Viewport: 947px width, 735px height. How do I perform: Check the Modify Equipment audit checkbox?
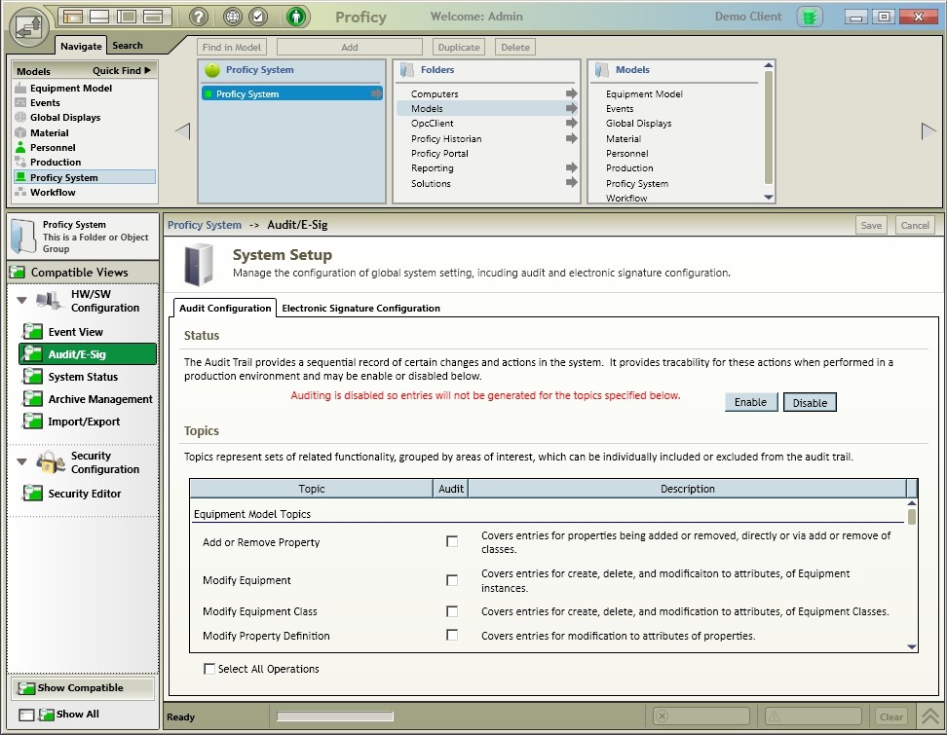(452, 580)
